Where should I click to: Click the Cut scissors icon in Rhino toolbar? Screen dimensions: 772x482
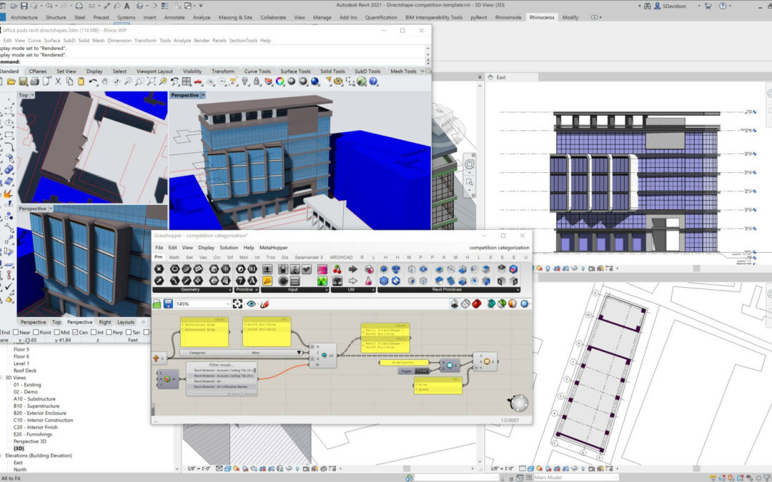(58, 81)
